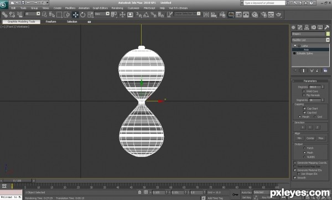
Task: Open the Motion command panel tab
Action: (x=313, y=27)
